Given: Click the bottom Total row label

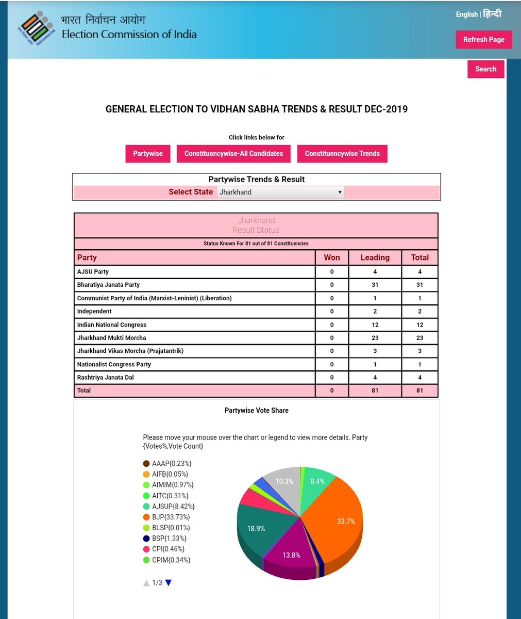Looking at the screenshot, I should click(x=83, y=390).
